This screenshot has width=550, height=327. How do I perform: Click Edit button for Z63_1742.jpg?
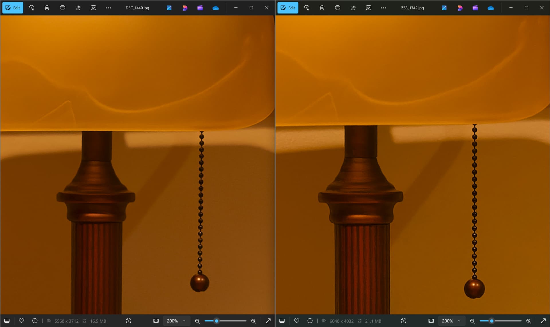288,8
